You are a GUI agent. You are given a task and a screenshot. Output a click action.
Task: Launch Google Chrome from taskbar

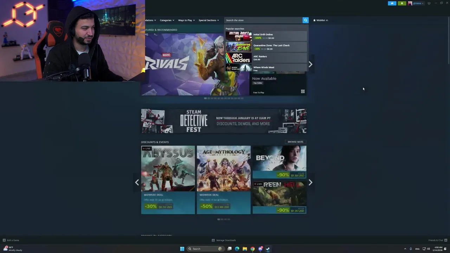click(252, 249)
